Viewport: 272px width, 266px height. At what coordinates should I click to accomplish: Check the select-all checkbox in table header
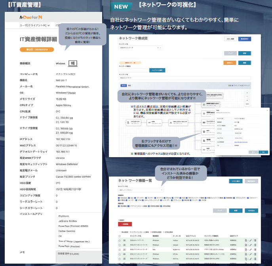pyautogui.click(x=120, y=235)
